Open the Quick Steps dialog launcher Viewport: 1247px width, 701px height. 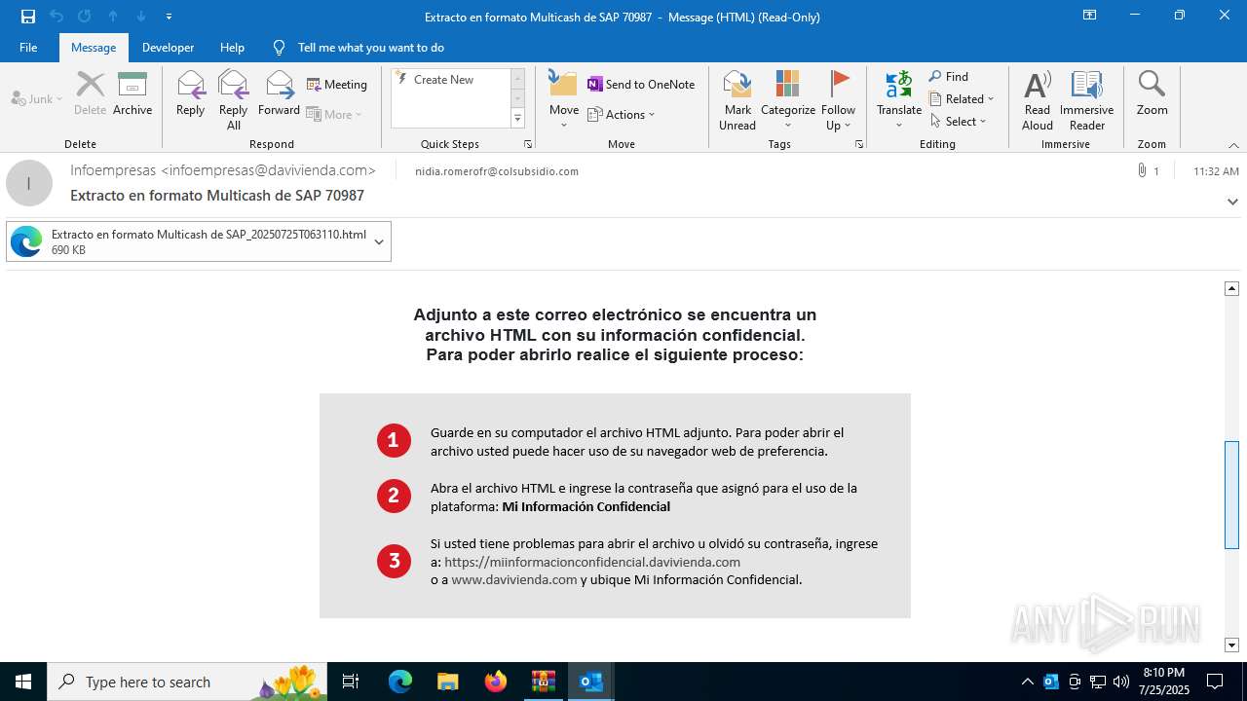(528, 144)
